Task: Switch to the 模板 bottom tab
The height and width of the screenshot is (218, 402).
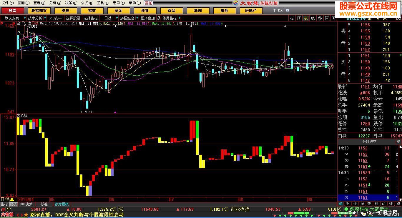Action: point(13,204)
